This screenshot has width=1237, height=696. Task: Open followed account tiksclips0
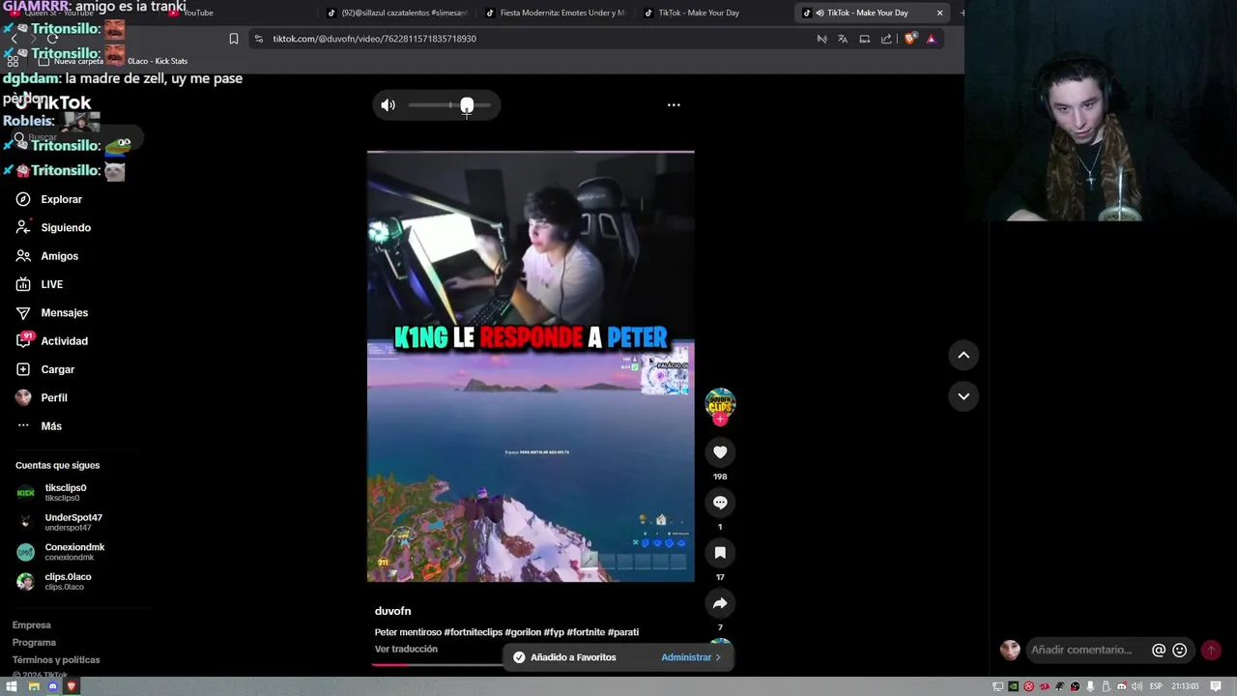[52, 492]
